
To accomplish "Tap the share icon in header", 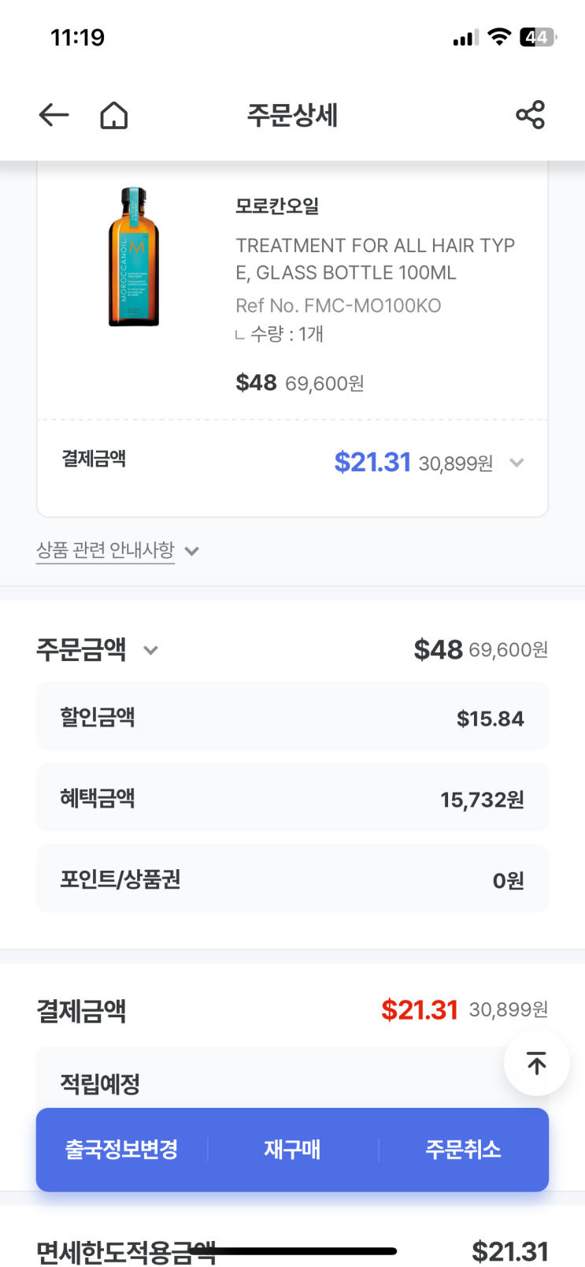I will click(530, 115).
